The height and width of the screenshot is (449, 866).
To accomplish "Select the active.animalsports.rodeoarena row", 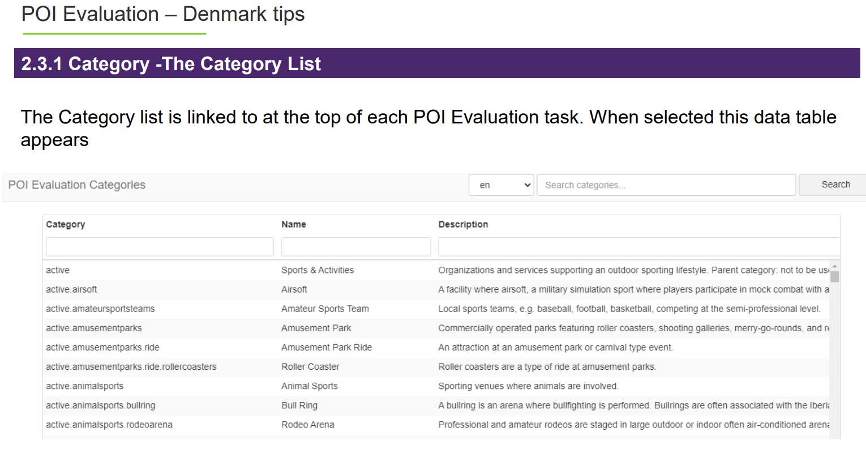I will point(437,425).
